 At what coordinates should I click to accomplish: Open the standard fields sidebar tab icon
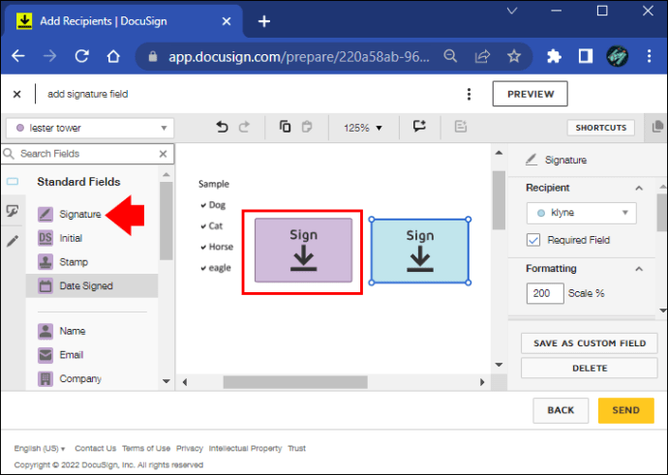[13, 182]
